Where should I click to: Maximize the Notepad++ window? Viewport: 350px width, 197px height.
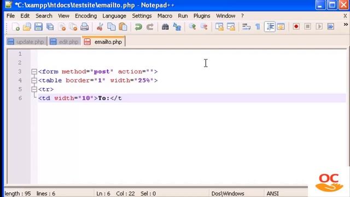tap(332, 5)
